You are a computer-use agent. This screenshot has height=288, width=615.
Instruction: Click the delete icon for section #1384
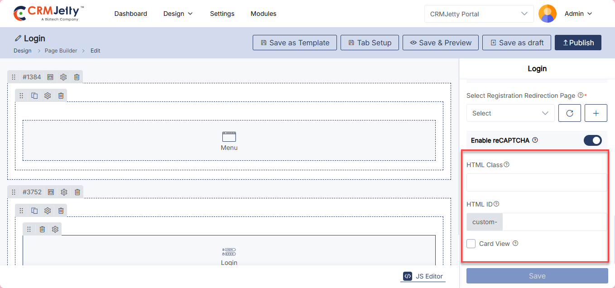(x=77, y=77)
